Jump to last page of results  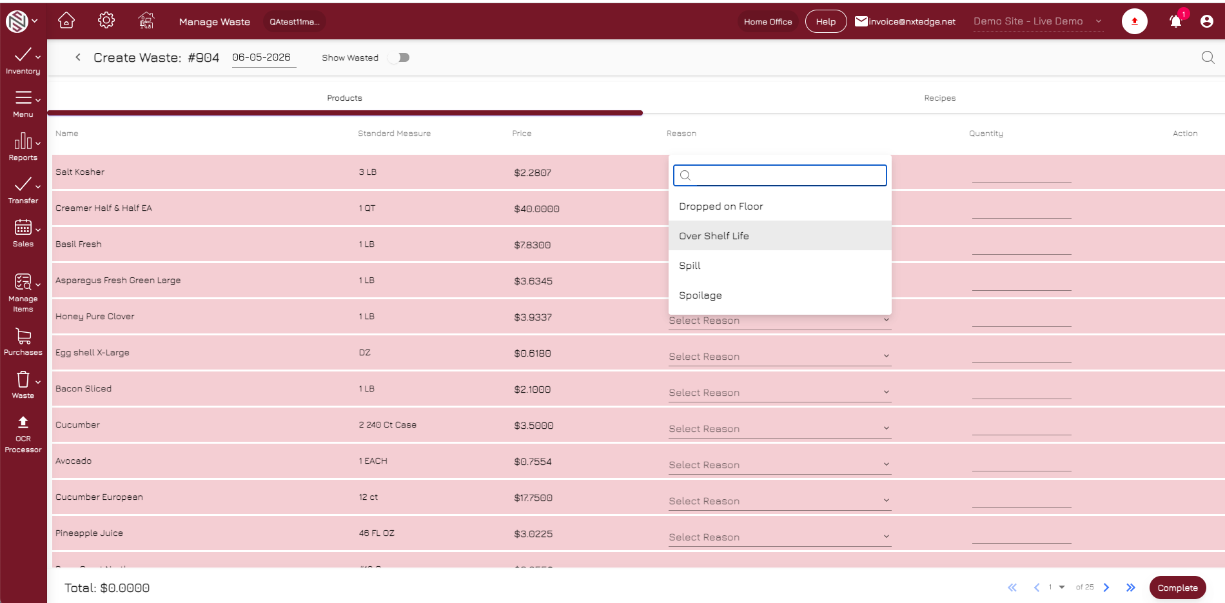[x=1131, y=588]
